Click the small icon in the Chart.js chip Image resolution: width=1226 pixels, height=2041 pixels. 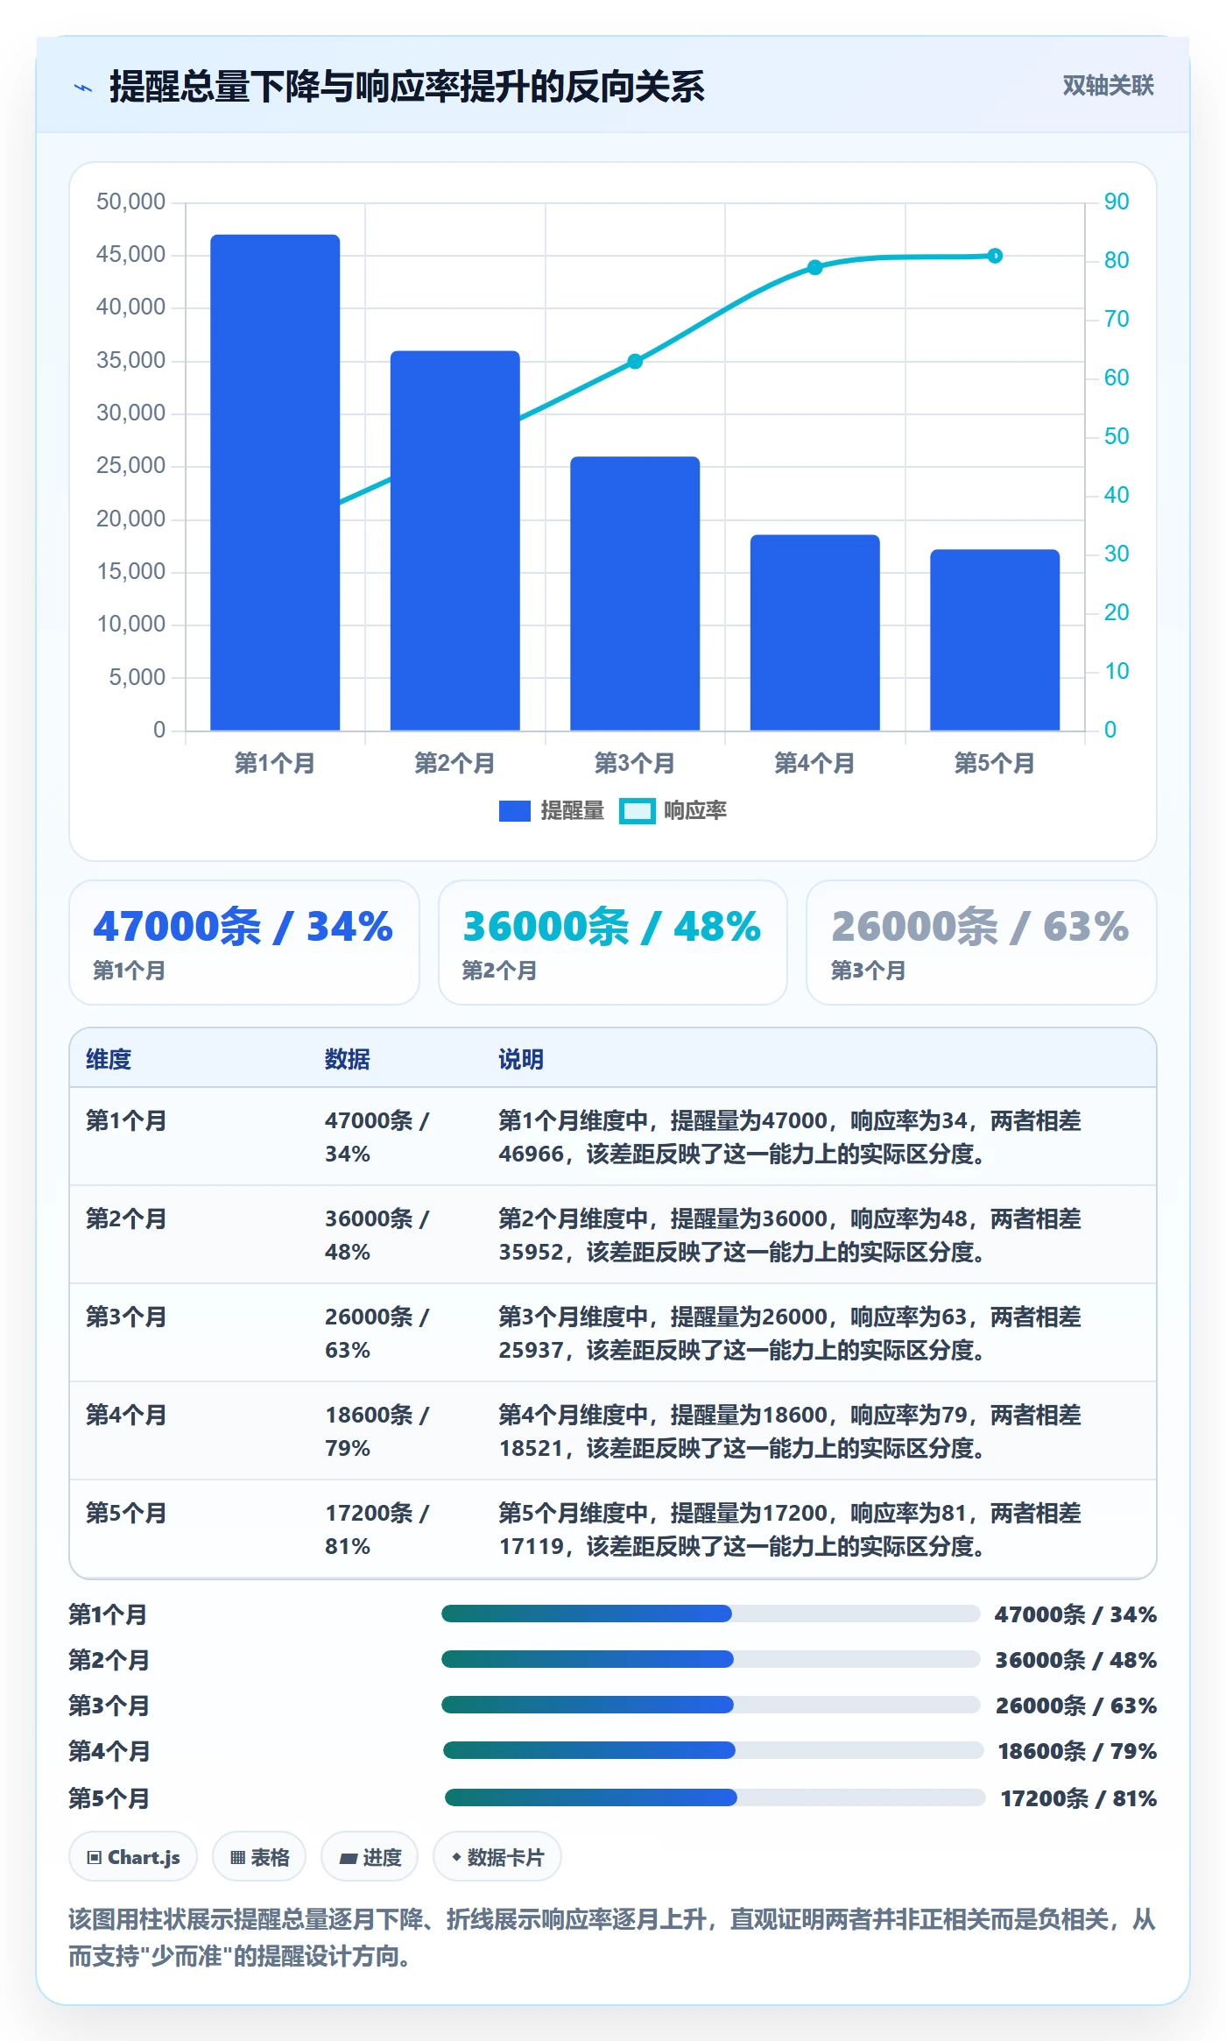coord(95,1857)
